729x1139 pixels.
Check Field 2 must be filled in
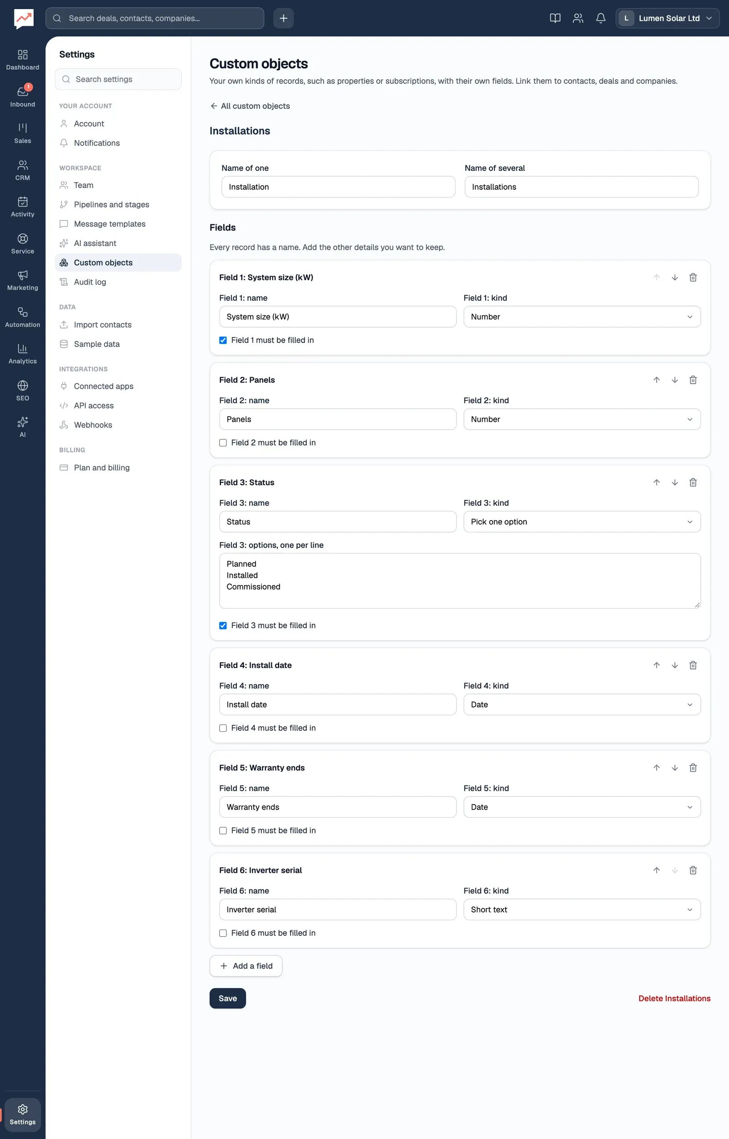tap(223, 442)
